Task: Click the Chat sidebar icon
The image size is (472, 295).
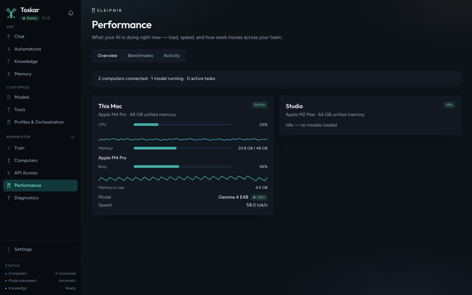Action: (x=9, y=37)
